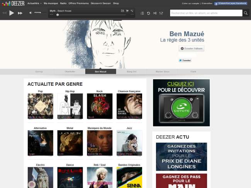
Task: Click the S'identifier link
Action: pos(207,3)
